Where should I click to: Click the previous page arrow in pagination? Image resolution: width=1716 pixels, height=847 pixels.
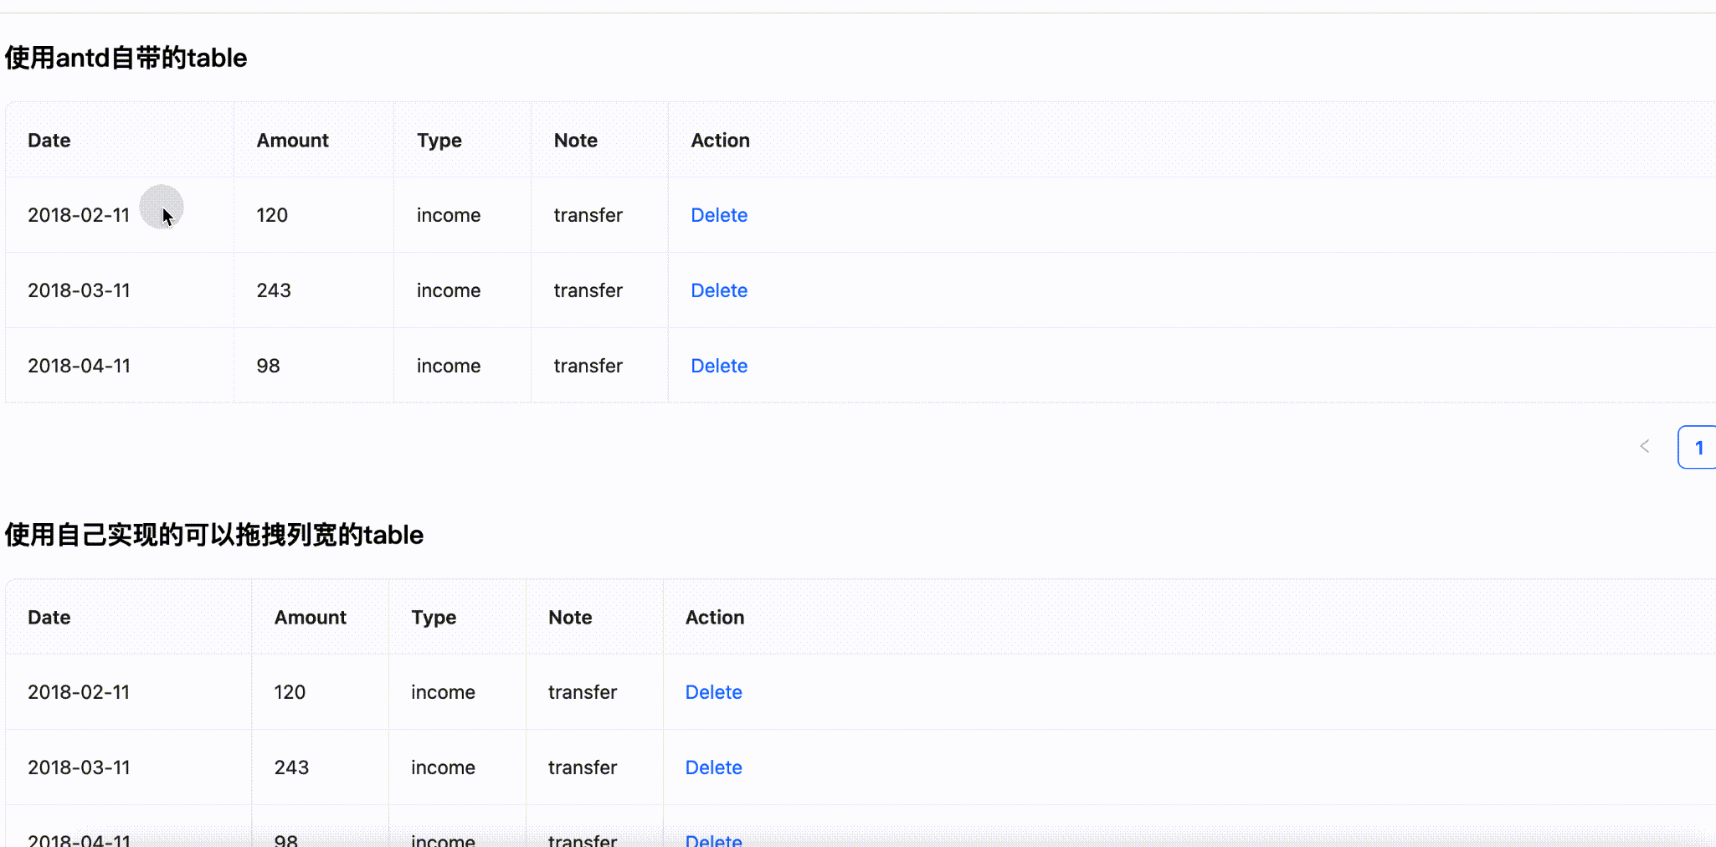(x=1645, y=447)
